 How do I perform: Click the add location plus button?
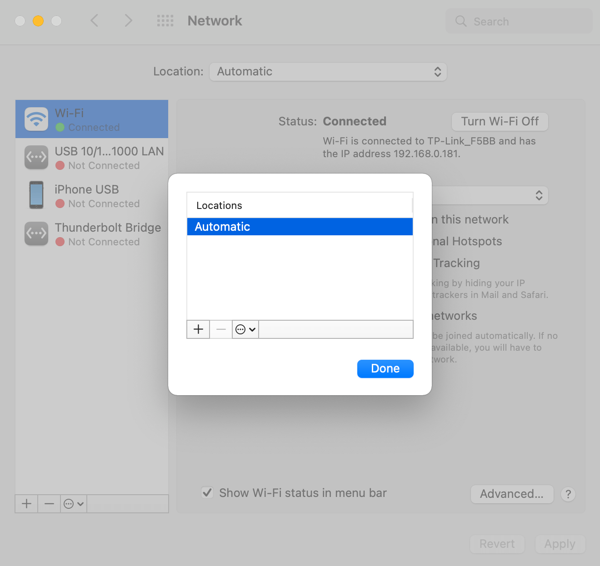[198, 329]
